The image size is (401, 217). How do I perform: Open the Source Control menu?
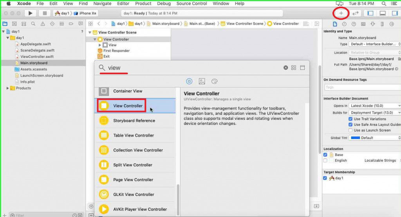191,4
